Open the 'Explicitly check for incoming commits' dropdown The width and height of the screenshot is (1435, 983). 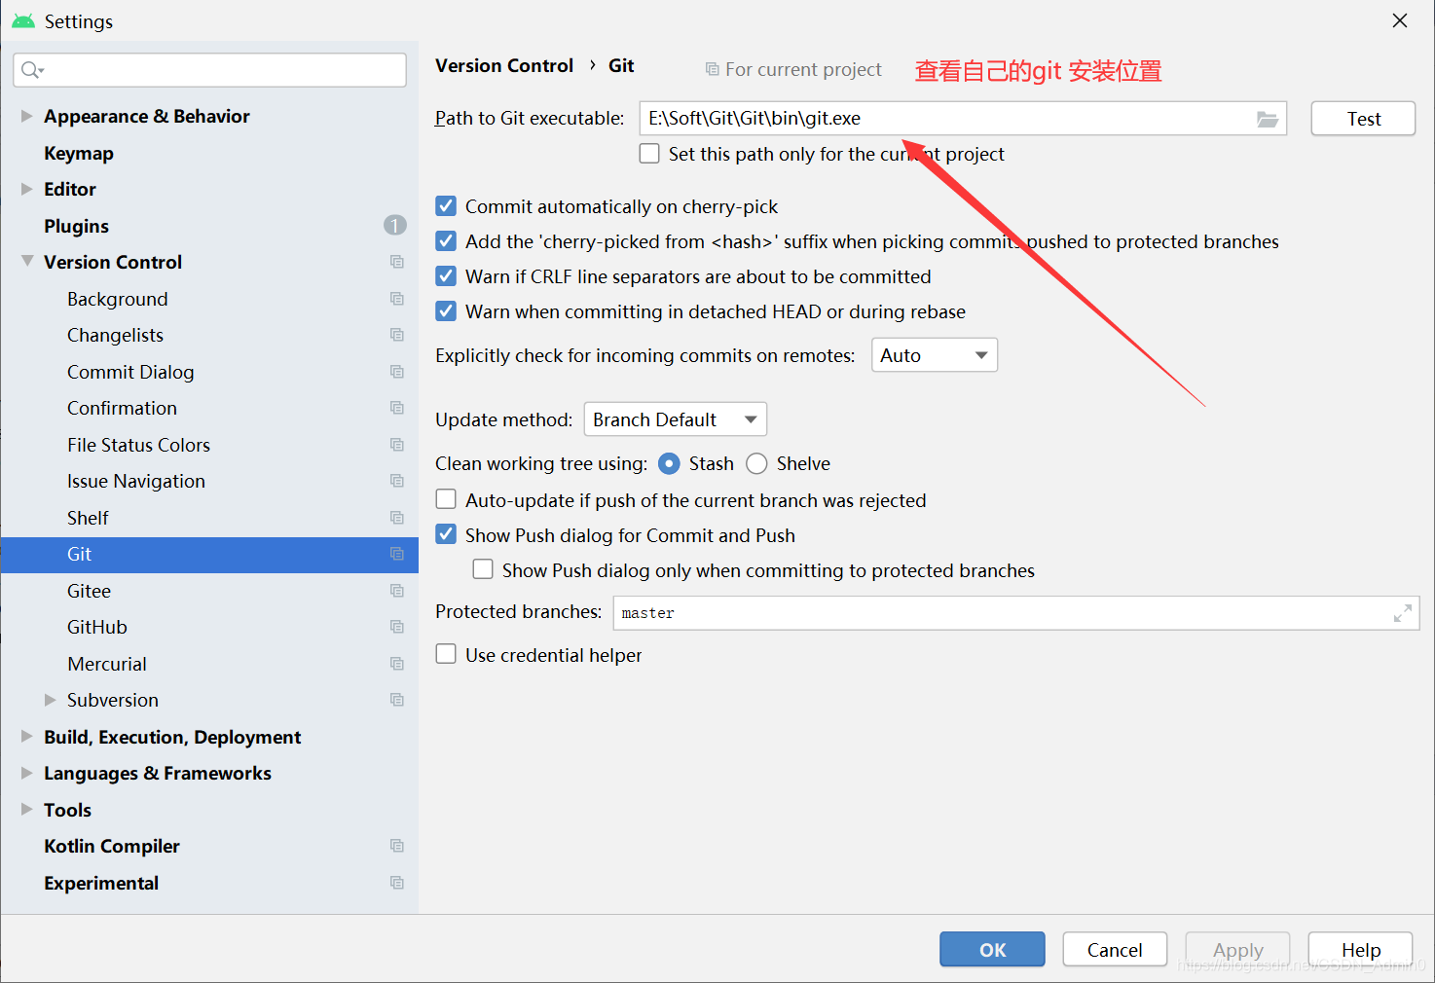[934, 354]
